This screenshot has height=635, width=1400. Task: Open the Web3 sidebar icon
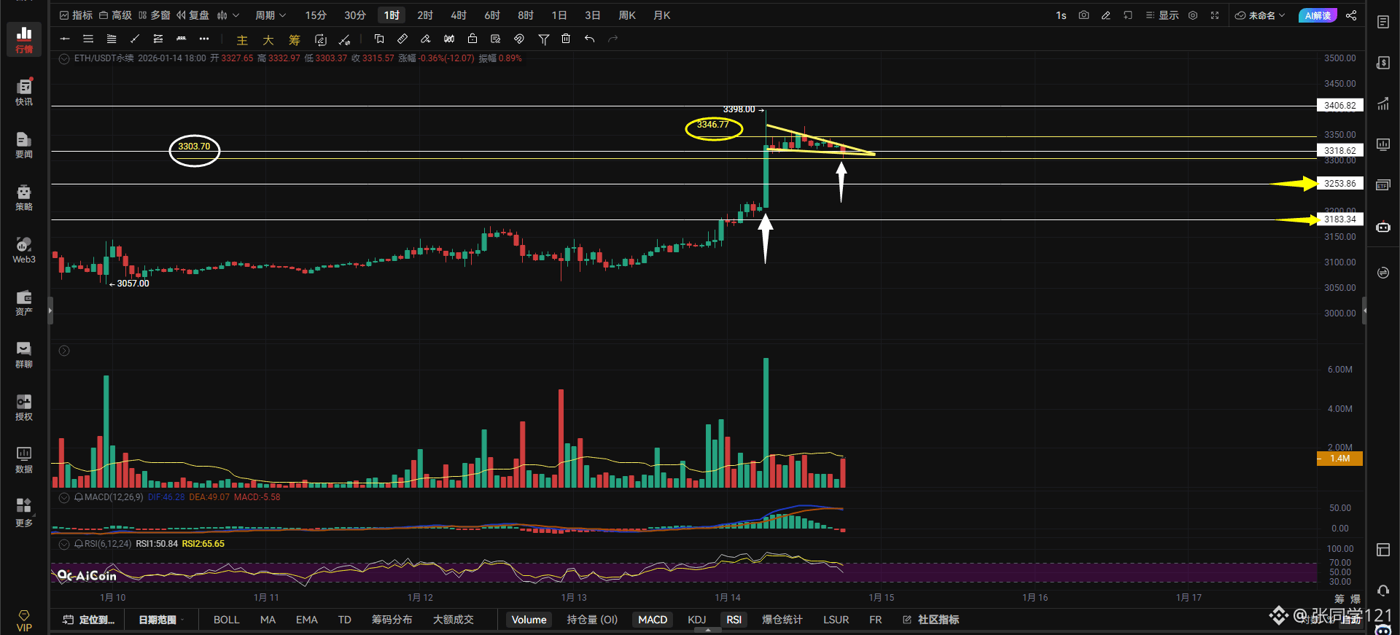coord(24,249)
